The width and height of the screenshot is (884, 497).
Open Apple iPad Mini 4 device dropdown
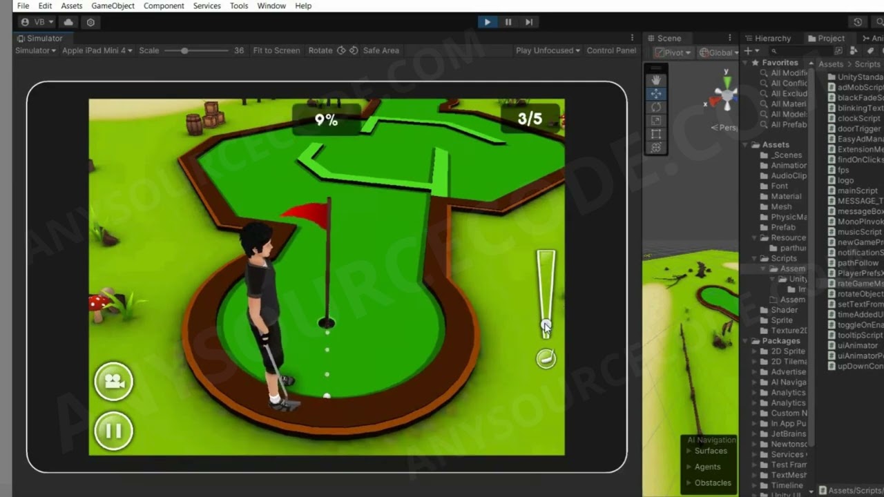(x=97, y=50)
